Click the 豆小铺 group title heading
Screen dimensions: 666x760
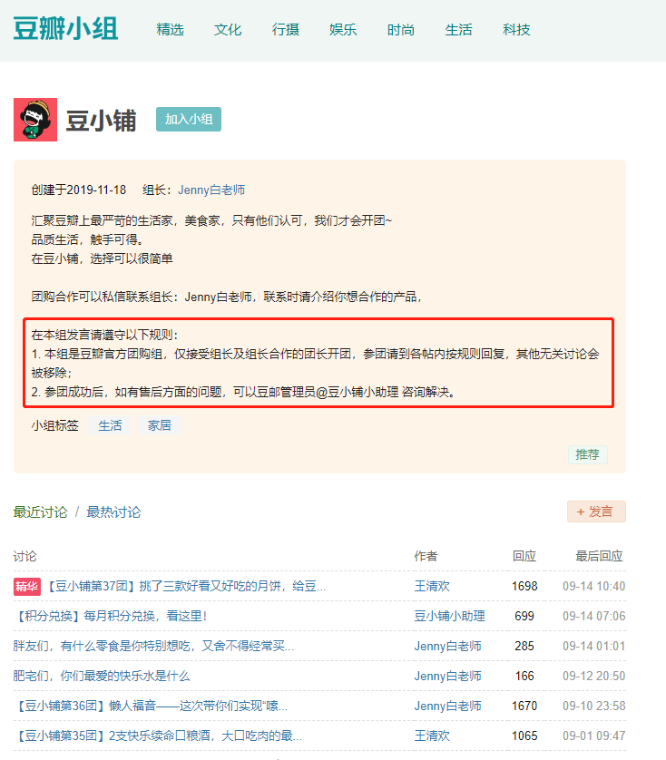click(x=101, y=121)
